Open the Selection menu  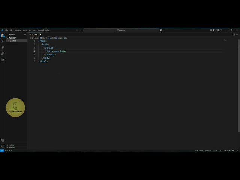[18, 30]
